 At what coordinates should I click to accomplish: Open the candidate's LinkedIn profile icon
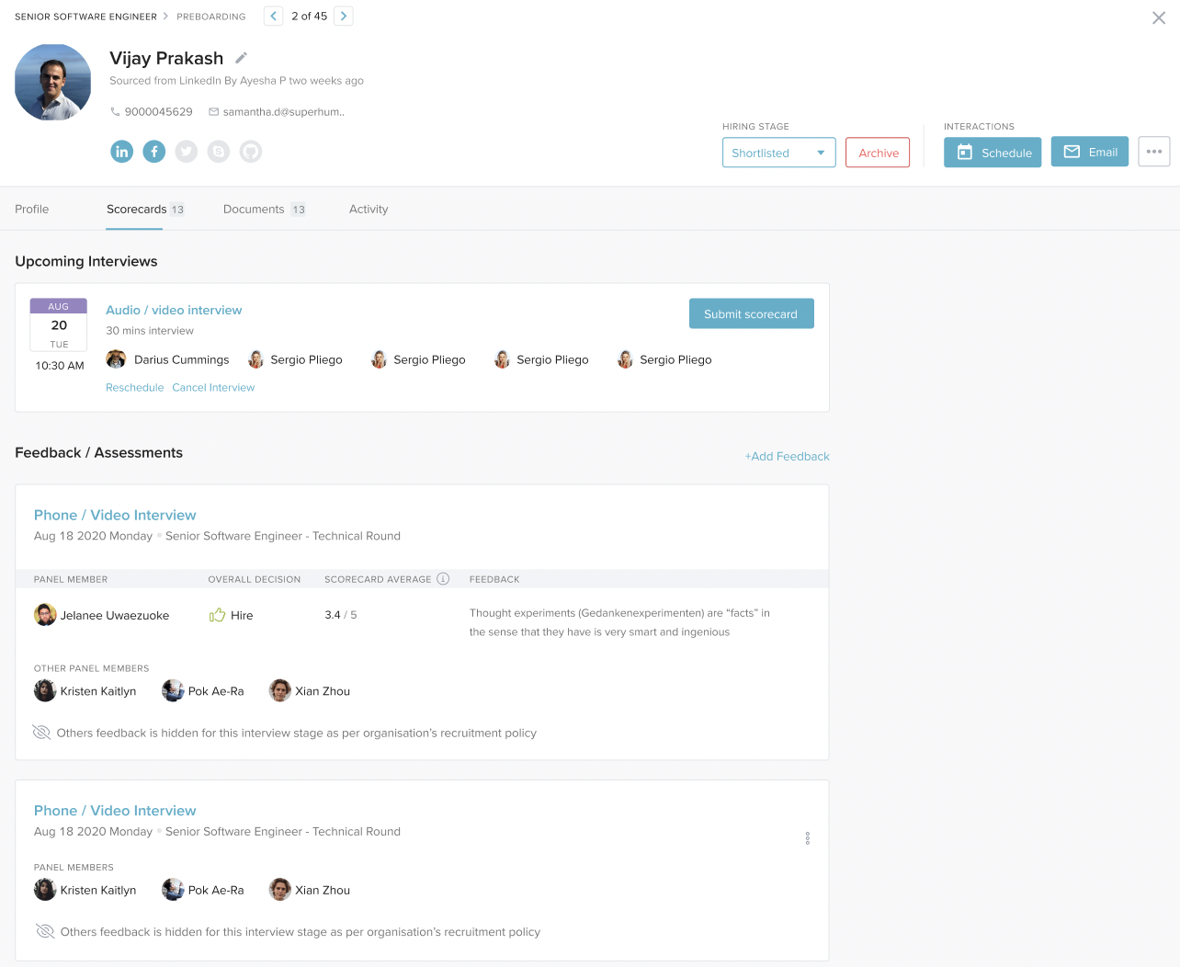122,152
